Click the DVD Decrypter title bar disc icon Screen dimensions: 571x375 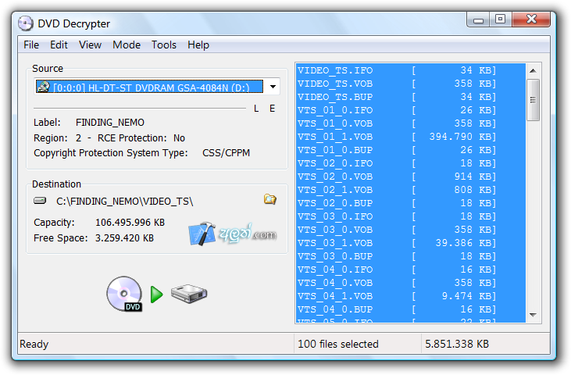pyautogui.click(x=26, y=23)
